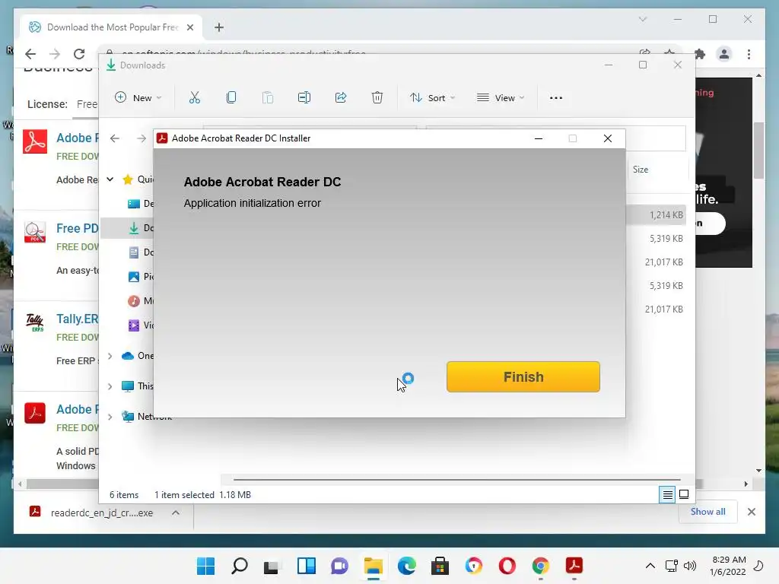Viewport: 779px width, 584px height.
Task: Click the Finish button in the installer
Action: tap(523, 377)
